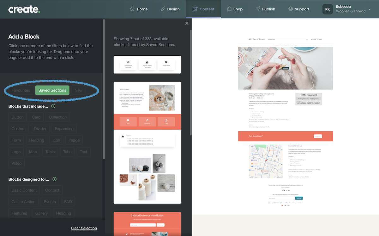Click info icon beside Blocks that include
The image size is (379, 236).
[x=53, y=106]
